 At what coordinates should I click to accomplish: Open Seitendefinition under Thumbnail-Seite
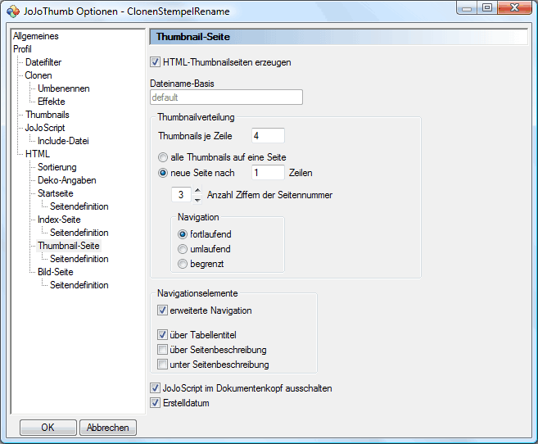pyautogui.click(x=79, y=259)
